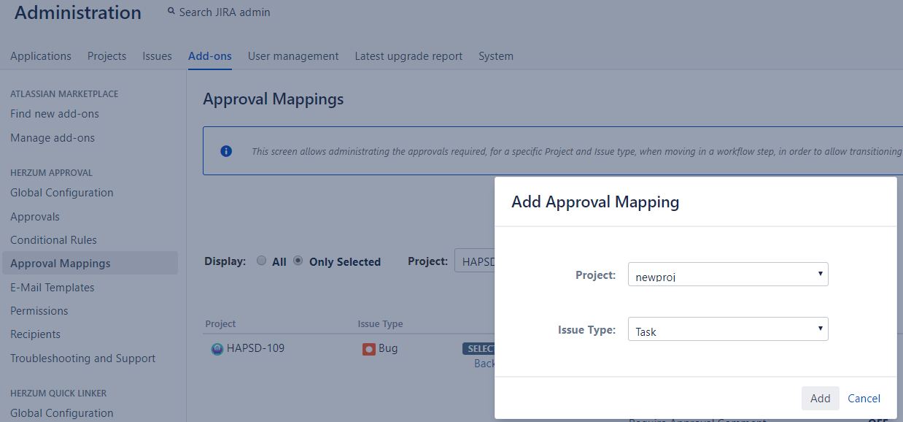Open Herzum Quick Linker Global Configuration
The image size is (903, 422).
coord(62,413)
